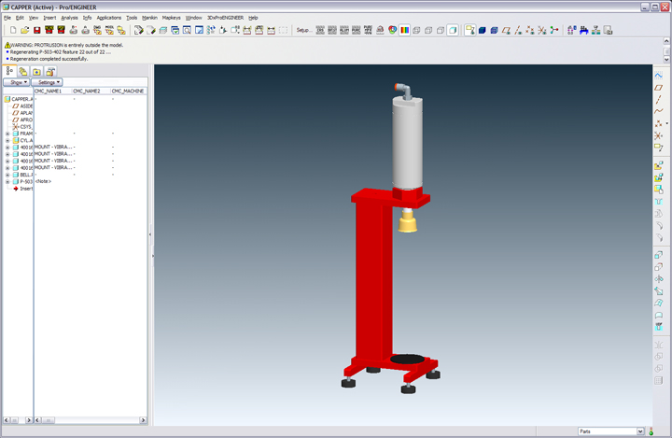Open the Settings dropdown in model tree

(x=47, y=82)
